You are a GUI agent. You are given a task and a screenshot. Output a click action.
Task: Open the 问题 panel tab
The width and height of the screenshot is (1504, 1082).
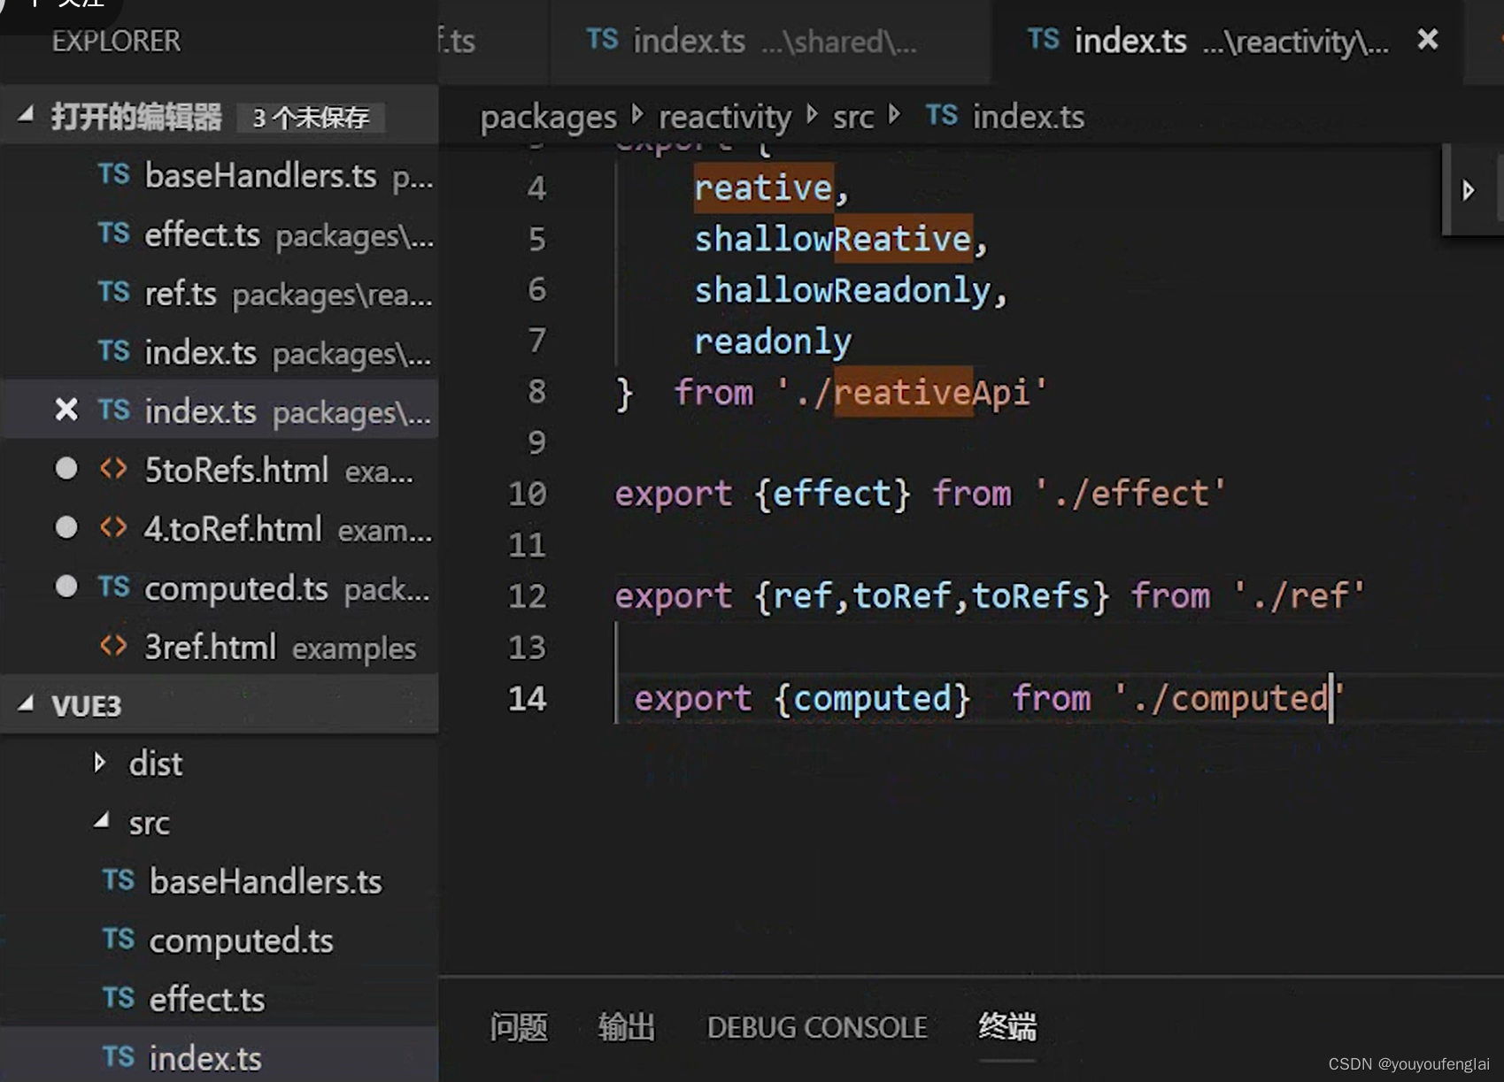coord(519,1027)
